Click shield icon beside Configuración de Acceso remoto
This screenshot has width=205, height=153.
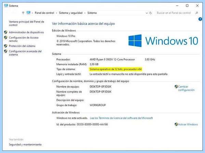(x=5, y=38)
